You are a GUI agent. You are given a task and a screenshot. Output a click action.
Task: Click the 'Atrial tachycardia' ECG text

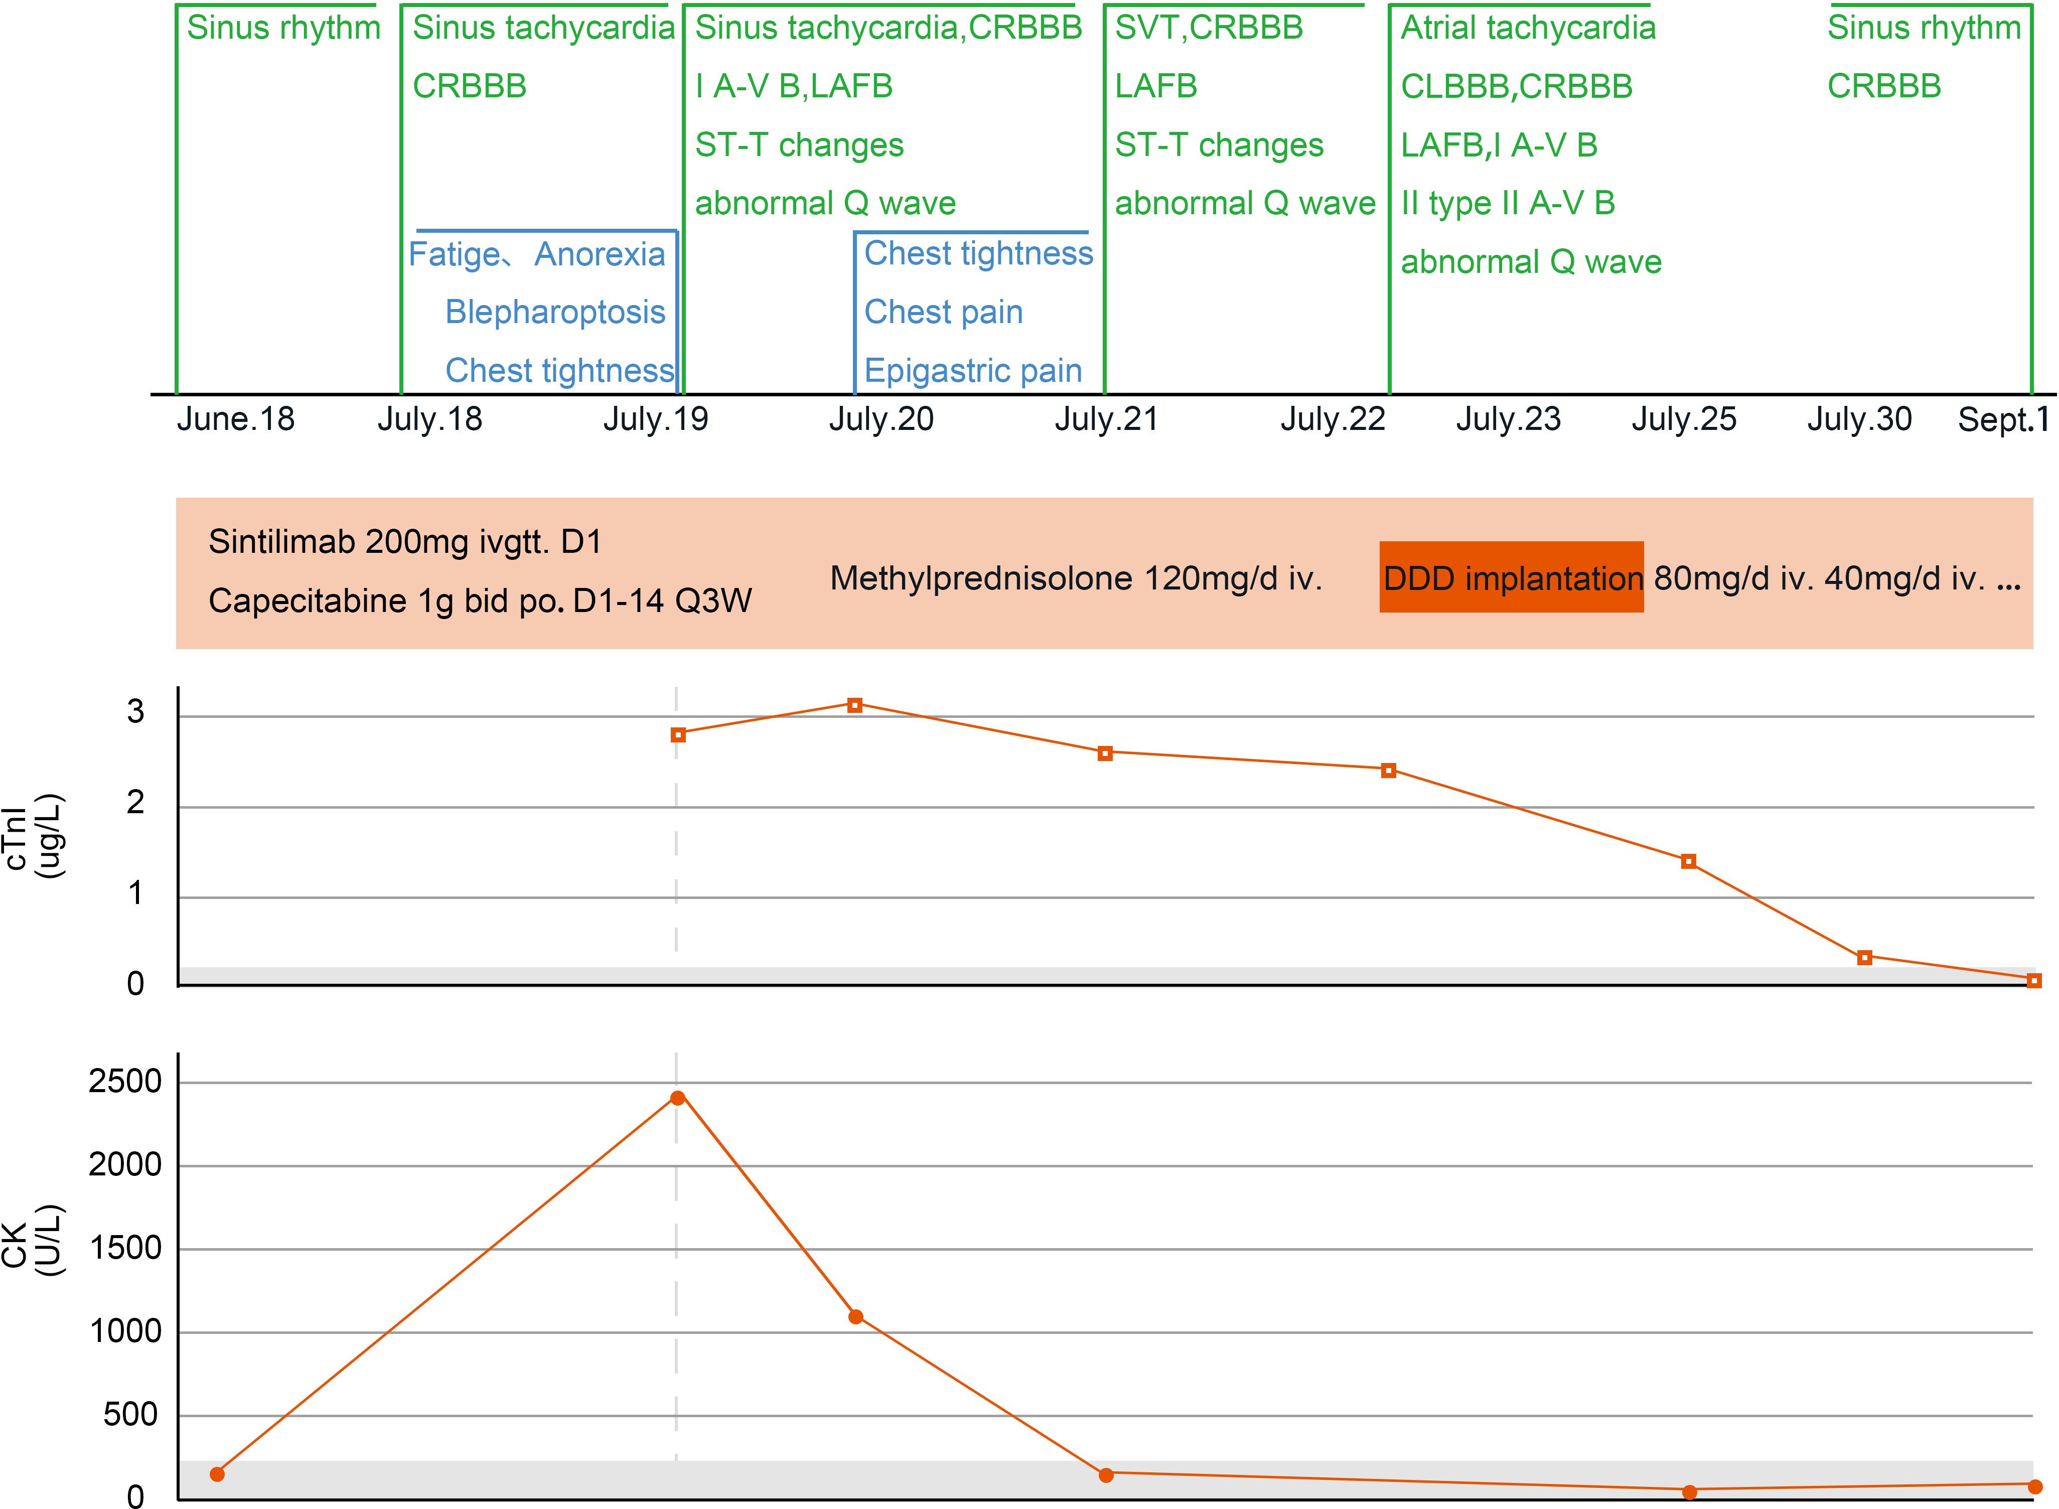point(1528,28)
